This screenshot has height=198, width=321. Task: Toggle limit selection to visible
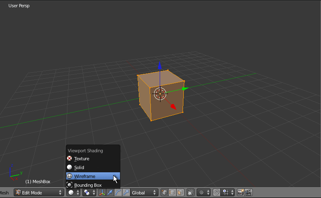pos(190,193)
